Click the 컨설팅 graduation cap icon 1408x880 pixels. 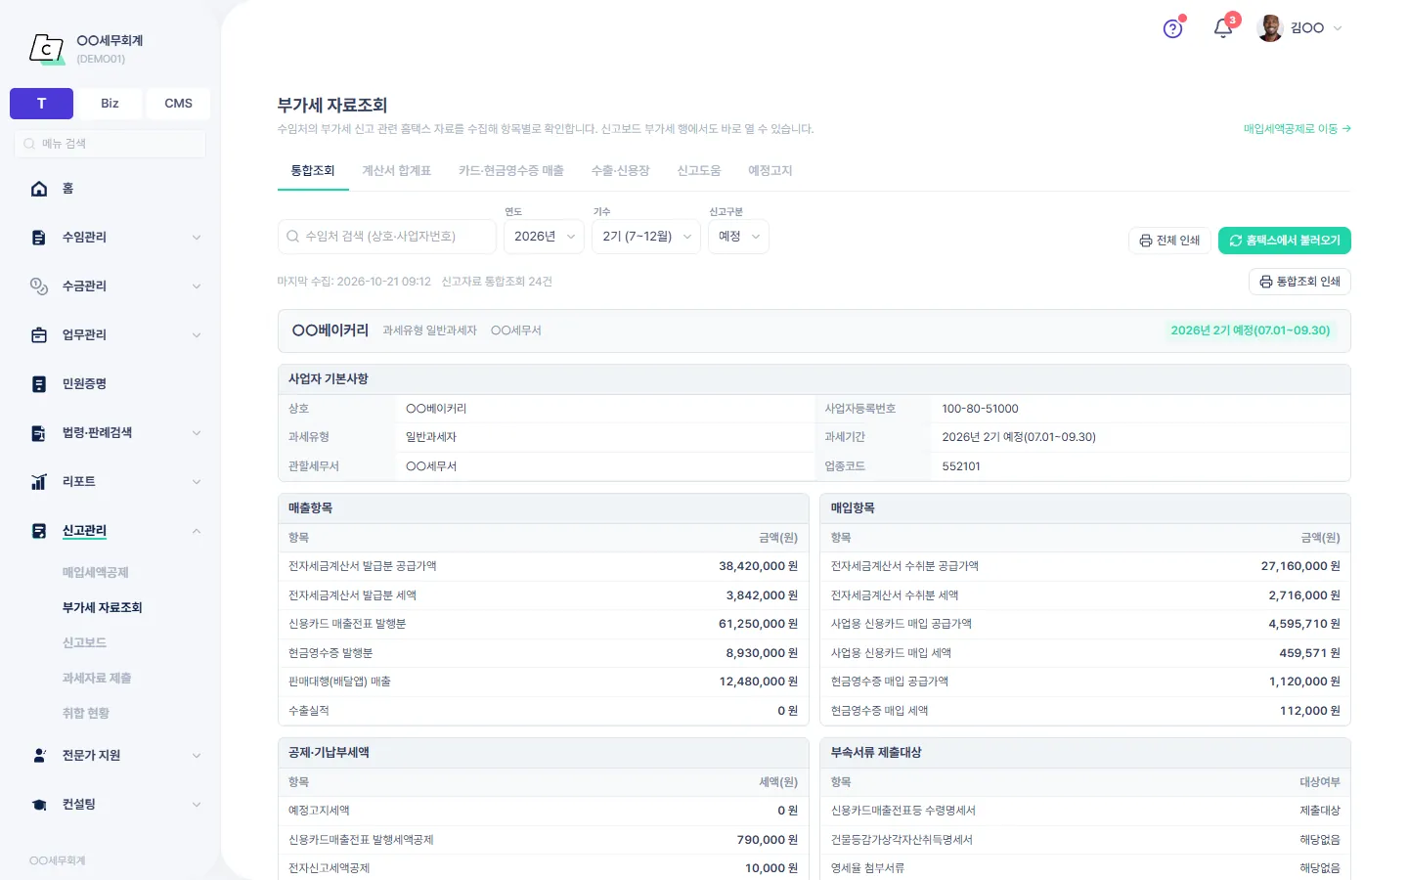click(39, 805)
